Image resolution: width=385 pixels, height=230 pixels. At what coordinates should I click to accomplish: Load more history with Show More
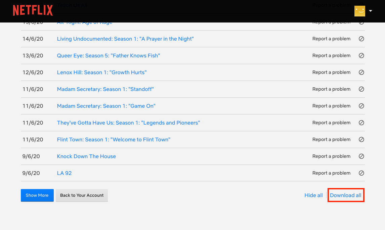click(x=37, y=195)
